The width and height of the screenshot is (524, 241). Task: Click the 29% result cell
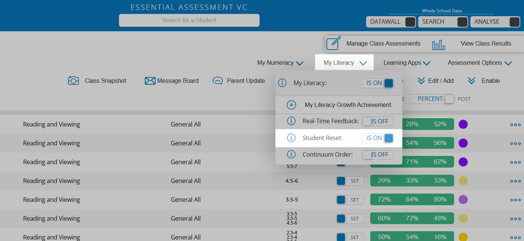coord(384,180)
